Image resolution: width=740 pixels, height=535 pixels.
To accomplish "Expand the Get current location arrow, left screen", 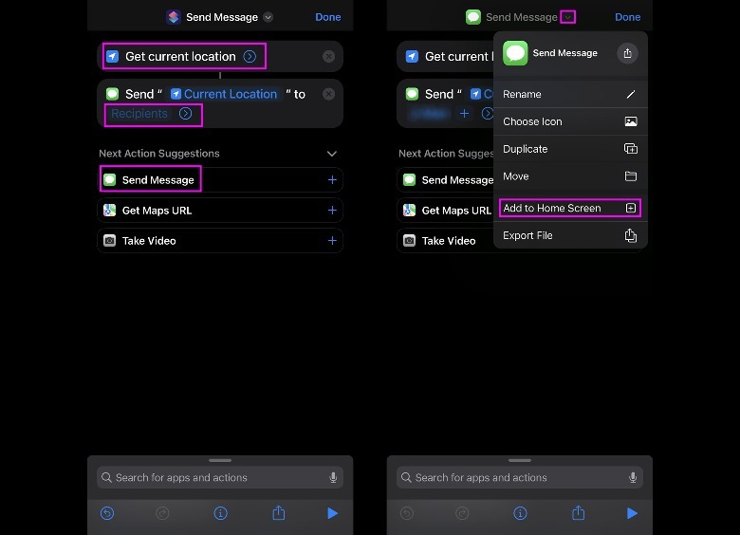I will (250, 57).
